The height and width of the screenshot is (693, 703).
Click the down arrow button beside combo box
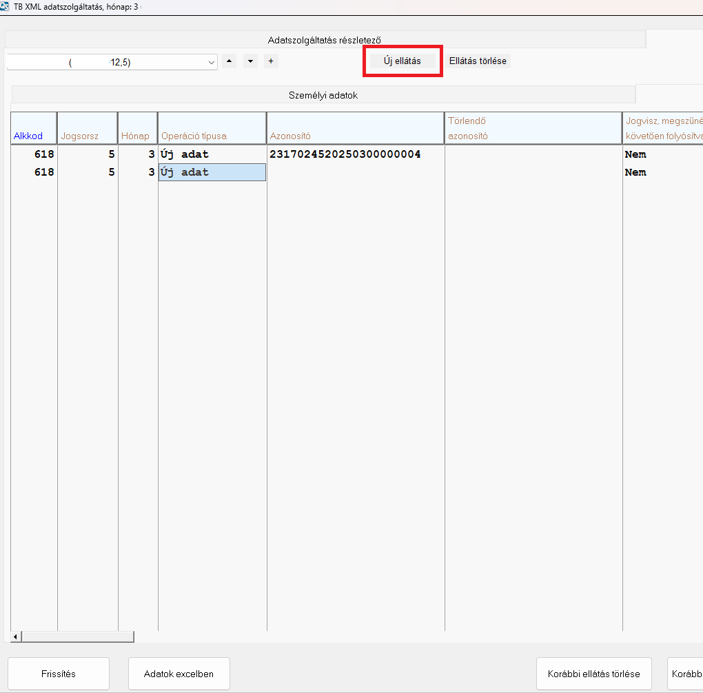point(250,61)
